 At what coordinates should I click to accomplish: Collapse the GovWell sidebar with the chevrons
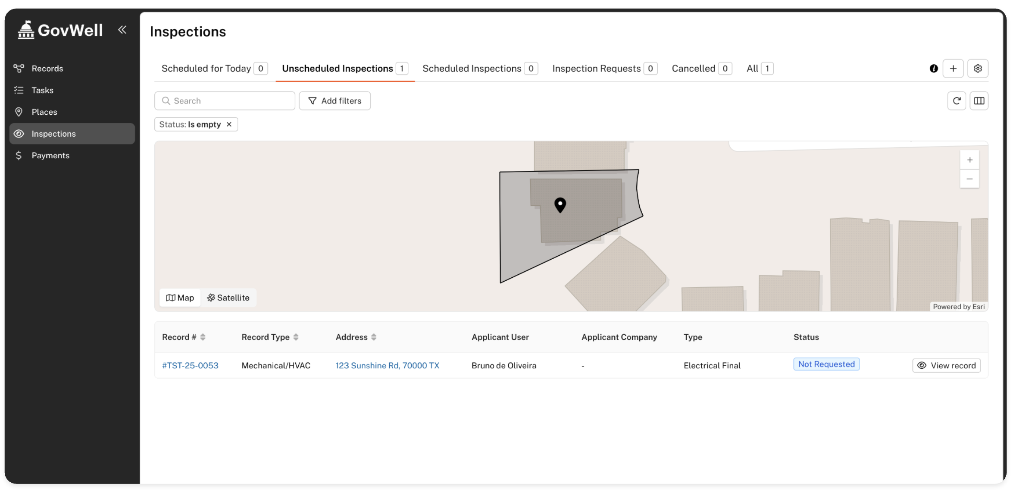[x=122, y=30]
